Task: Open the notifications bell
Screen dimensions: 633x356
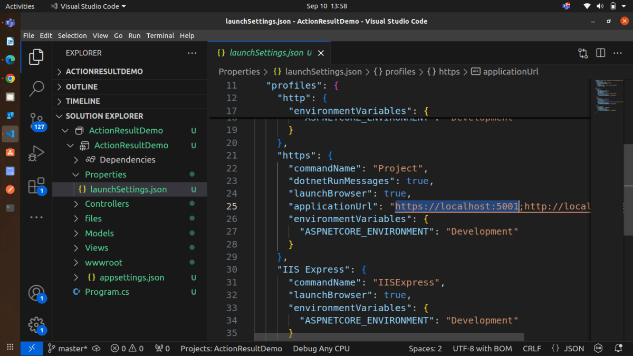Action: coord(618,349)
